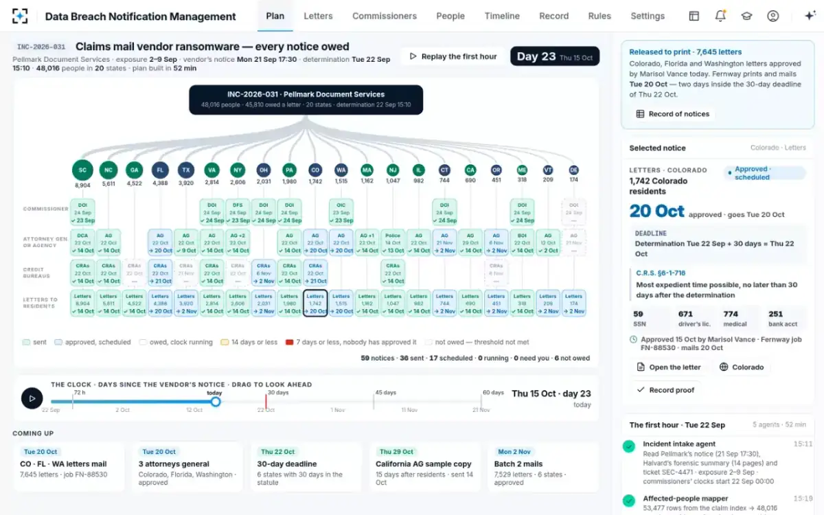
Task: Click green check beside Incident intake agent
Action: coord(628,446)
